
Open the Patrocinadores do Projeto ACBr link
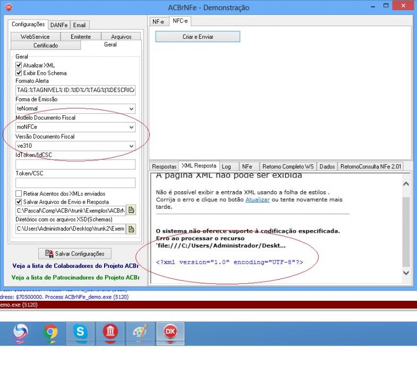[75, 277]
